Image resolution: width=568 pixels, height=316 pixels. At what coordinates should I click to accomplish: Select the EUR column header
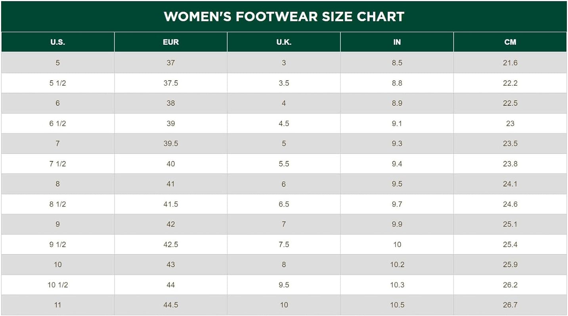coord(171,42)
